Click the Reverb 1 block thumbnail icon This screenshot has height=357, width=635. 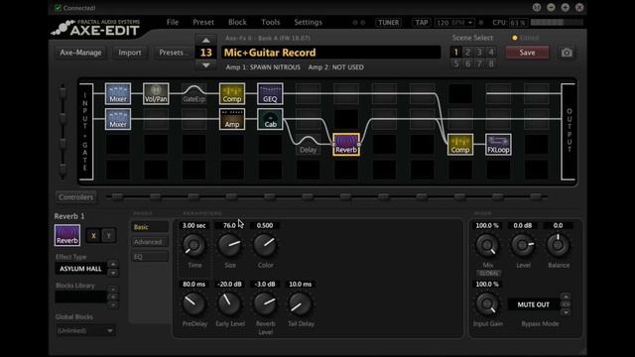click(x=67, y=235)
